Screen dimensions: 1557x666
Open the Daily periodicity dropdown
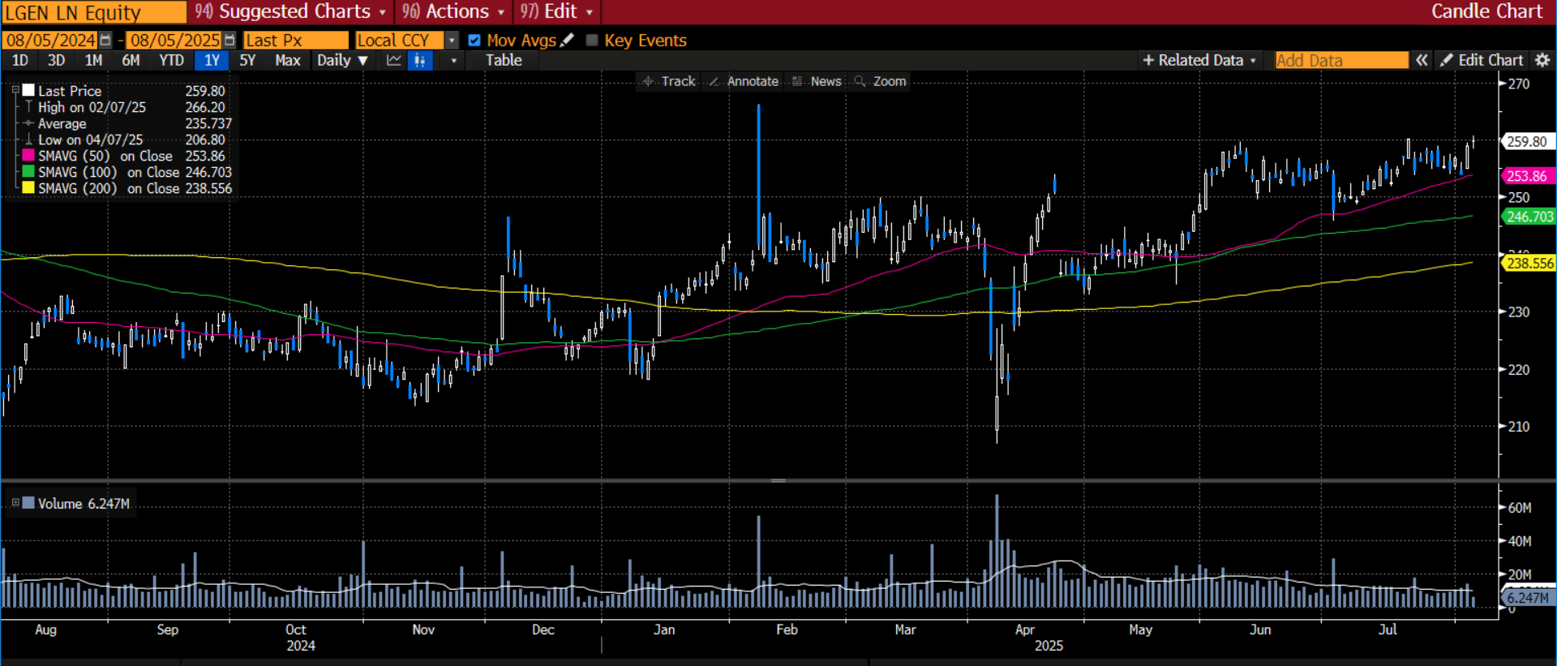pyautogui.click(x=342, y=61)
